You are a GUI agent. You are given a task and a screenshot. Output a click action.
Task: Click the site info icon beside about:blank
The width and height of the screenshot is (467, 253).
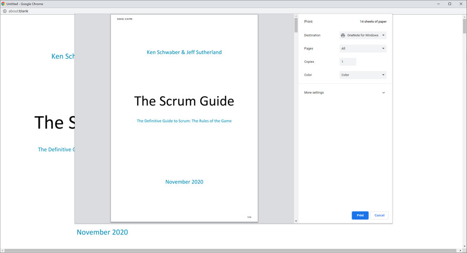(4, 11)
